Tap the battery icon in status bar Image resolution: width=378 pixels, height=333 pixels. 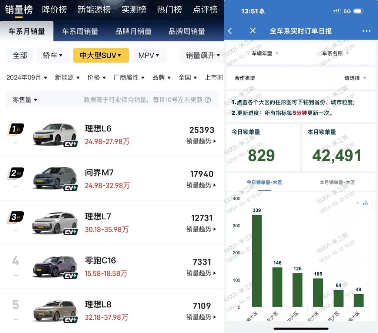pos(358,11)
